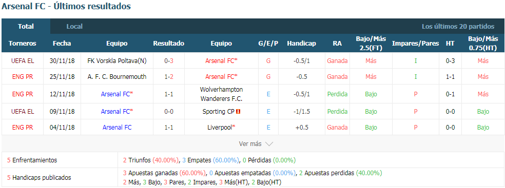Open Wolverhampton Wanderers F.C. team page
The height and width of the screenshot is (188, 505).
pyautogui.click(x=221, y=94)
